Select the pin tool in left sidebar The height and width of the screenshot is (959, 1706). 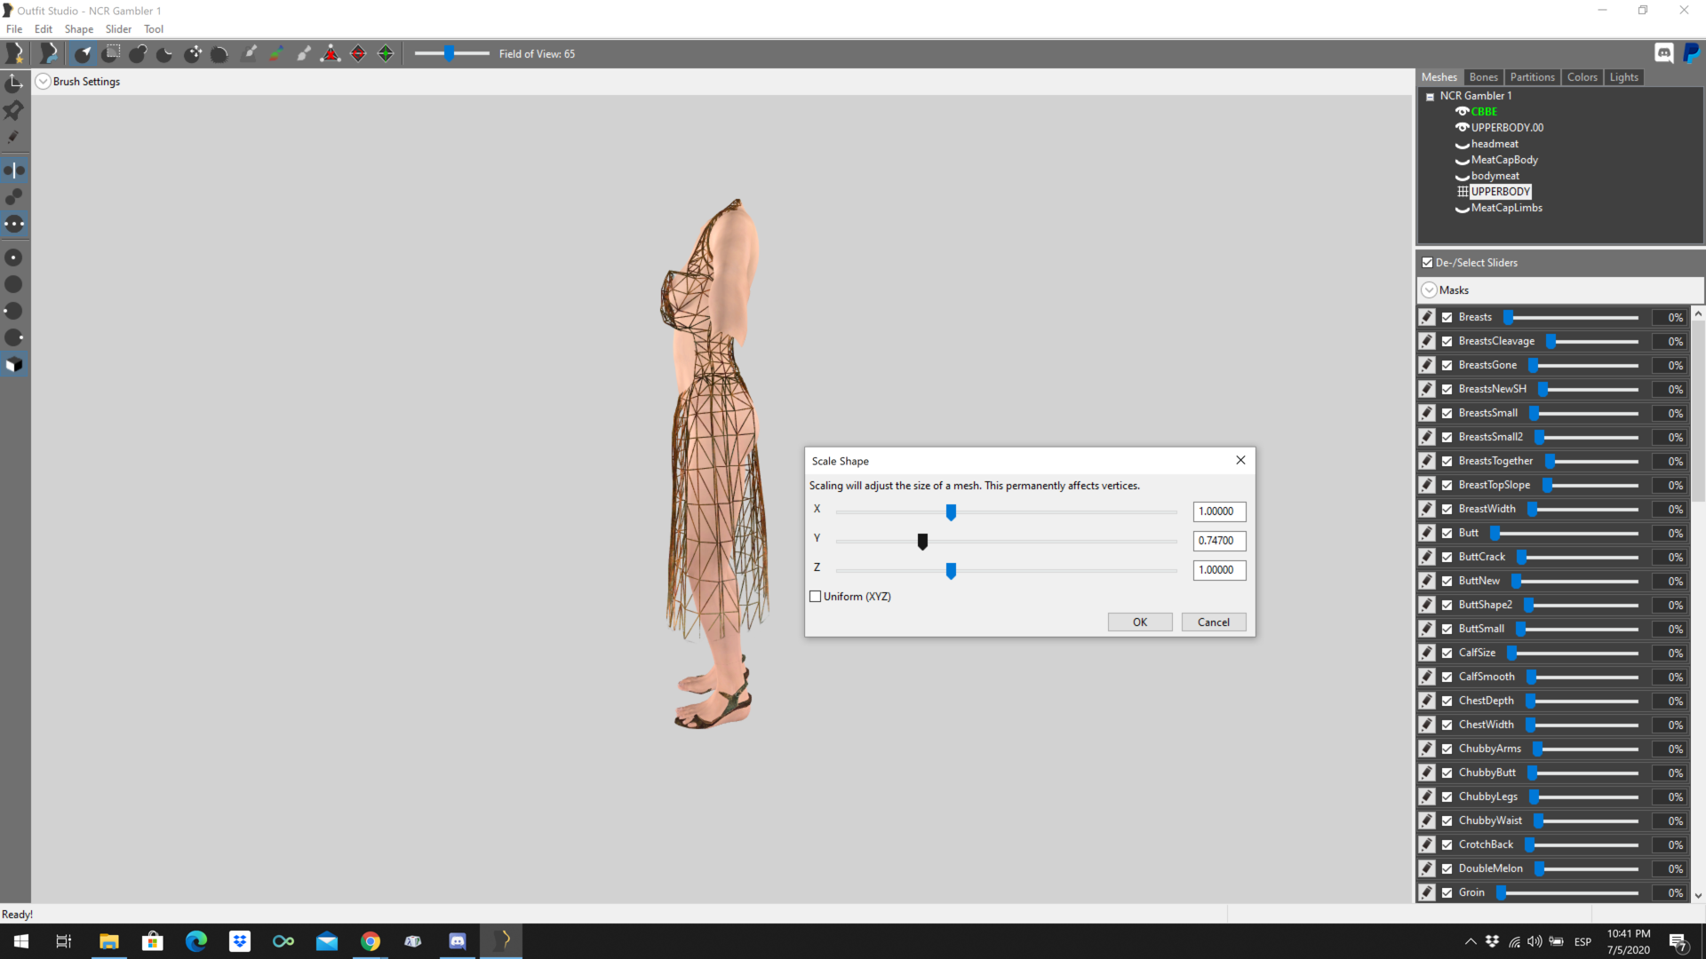click(14, 110)
